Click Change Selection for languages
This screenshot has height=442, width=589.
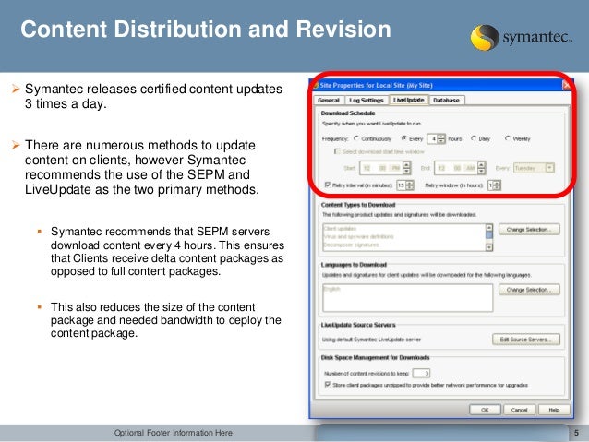click(x=529, y=290)
